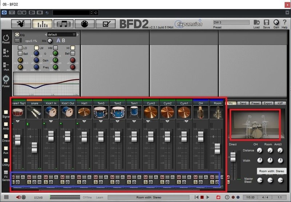
Task: Toggle the LO band enable box
Action: [20, 48]
